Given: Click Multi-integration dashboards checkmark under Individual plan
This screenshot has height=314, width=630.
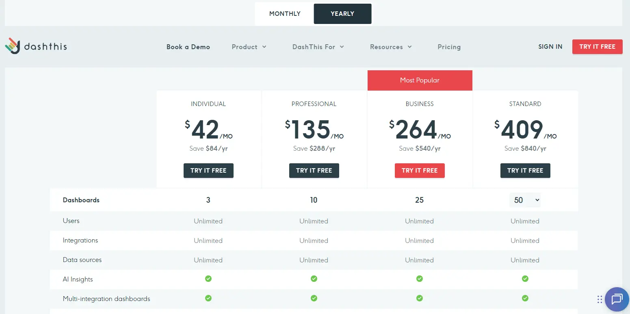Looking at the screenshot, I should tap(208, 298).
